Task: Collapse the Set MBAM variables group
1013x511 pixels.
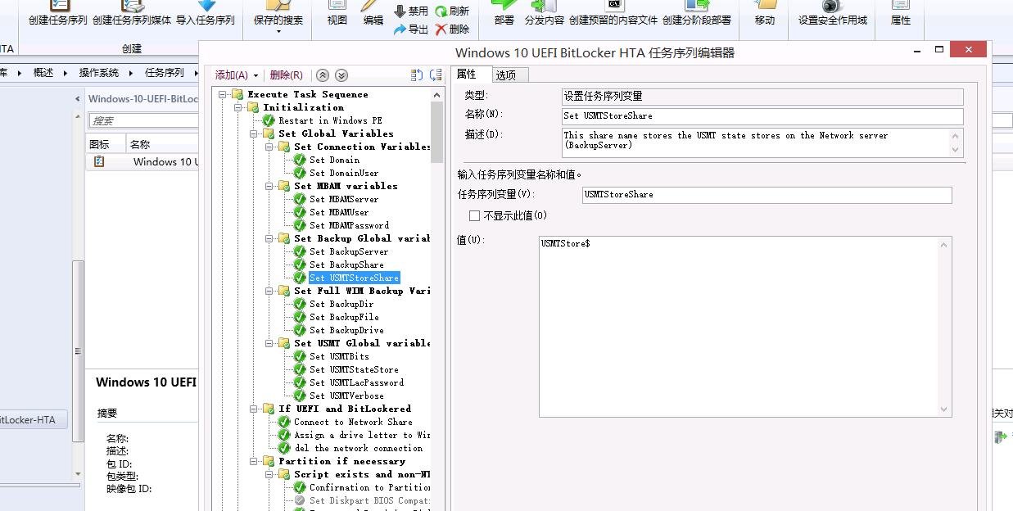Action: [x=269, y=186]
